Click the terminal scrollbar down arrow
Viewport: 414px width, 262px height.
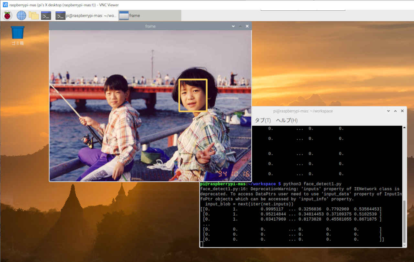[x=404, y=245]
